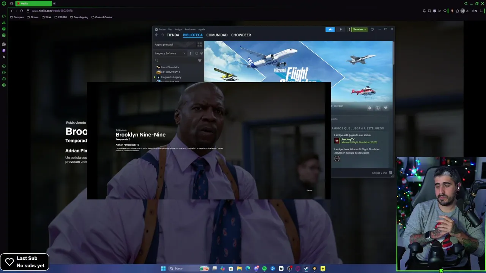This screenshot has height=273, width=486.
Task: Open the Ayuda menu in Steam
Action: pyautogui.click(x=202, y=30)
